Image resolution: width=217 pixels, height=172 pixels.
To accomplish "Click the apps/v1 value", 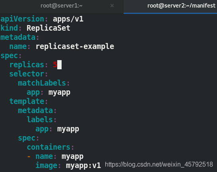I will pos(68,19).
